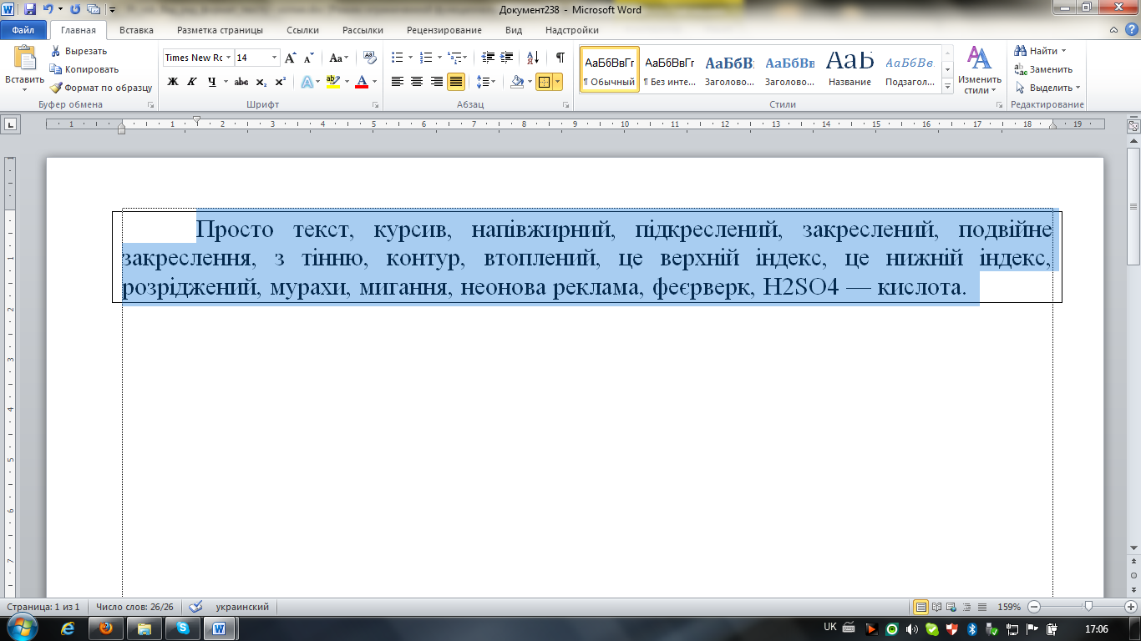Toggle justify alignment button
The width and height of the screenshot is (1141, 641).
(x=456, y=82)
